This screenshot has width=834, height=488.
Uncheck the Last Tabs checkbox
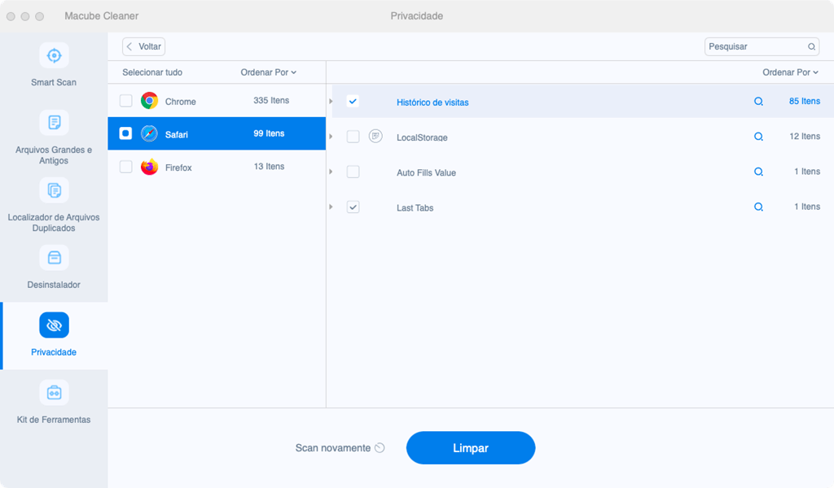[353, 207]
